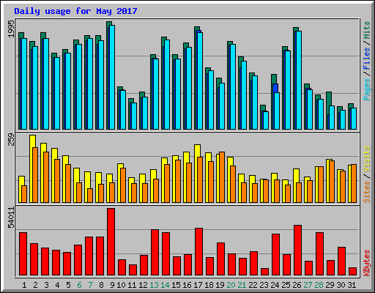375x293 pixels.
Task: Click day 5 on the date axis
Action: click(68, 285)
